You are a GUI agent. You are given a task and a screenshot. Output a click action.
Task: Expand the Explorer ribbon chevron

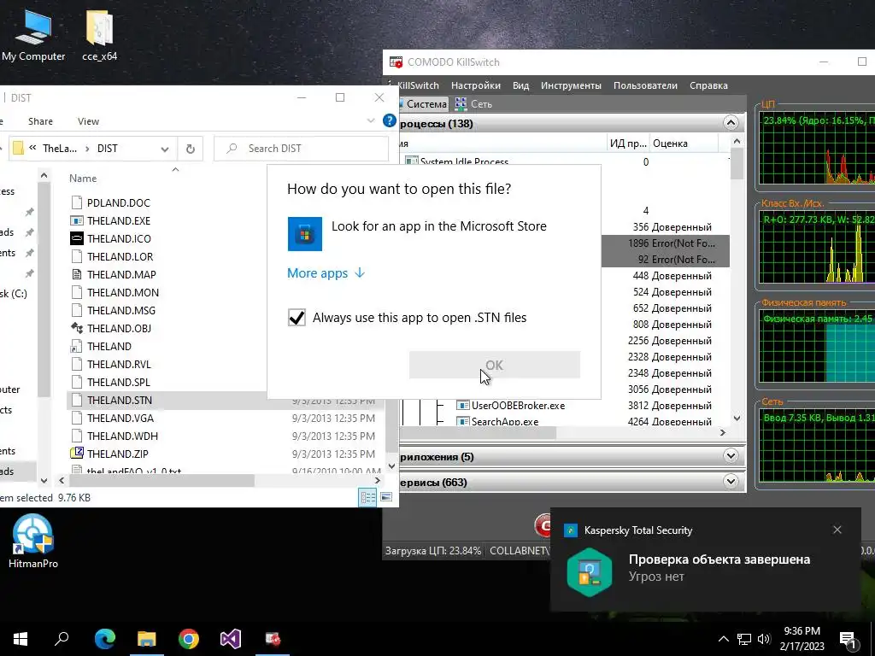pos(371,120)
